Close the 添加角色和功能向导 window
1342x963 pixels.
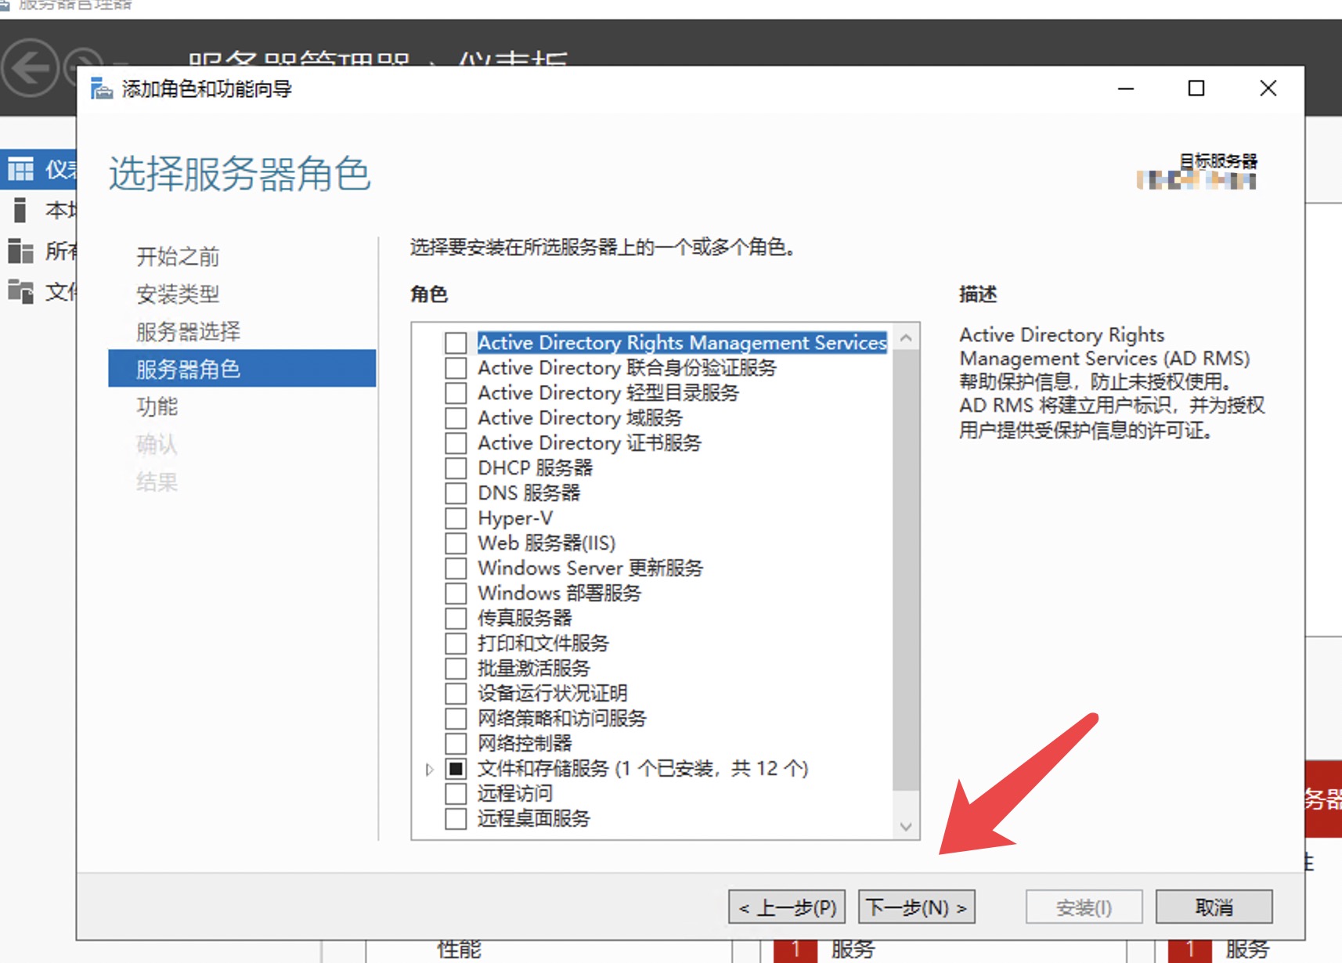coord(1268,88)
